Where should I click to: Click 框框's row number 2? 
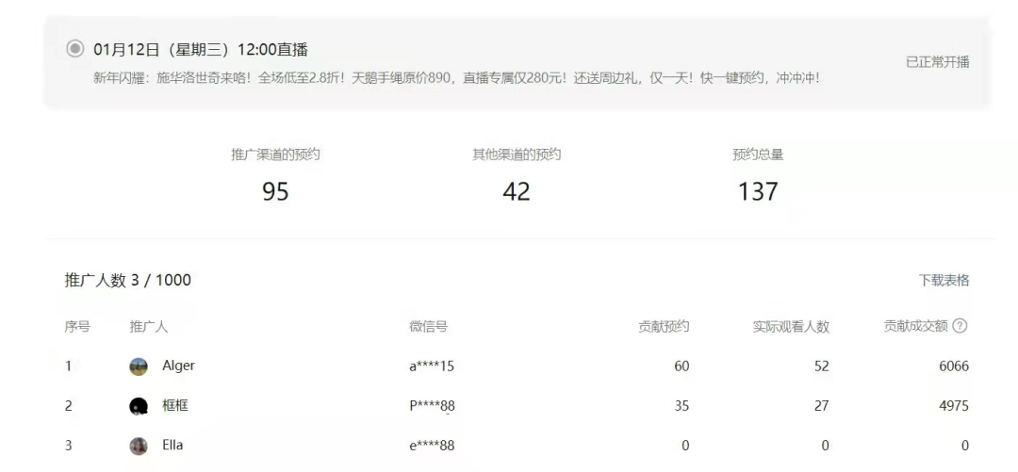(x=68, y=406)
